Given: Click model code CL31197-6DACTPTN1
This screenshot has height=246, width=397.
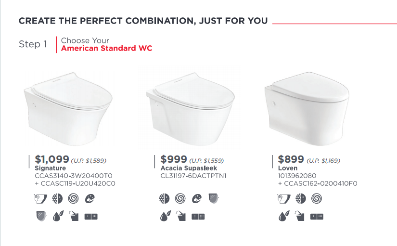Looking at the screenshot, I should [193, 176].
